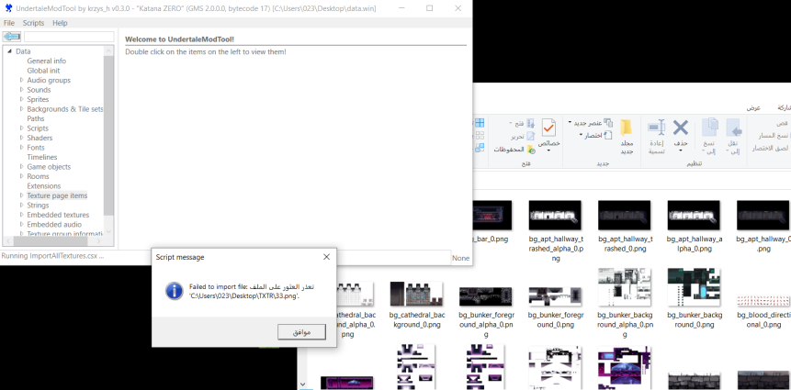Expand the Shaders tree node
Viewport: 791px width, 390px height.
[x=22, y=138]
